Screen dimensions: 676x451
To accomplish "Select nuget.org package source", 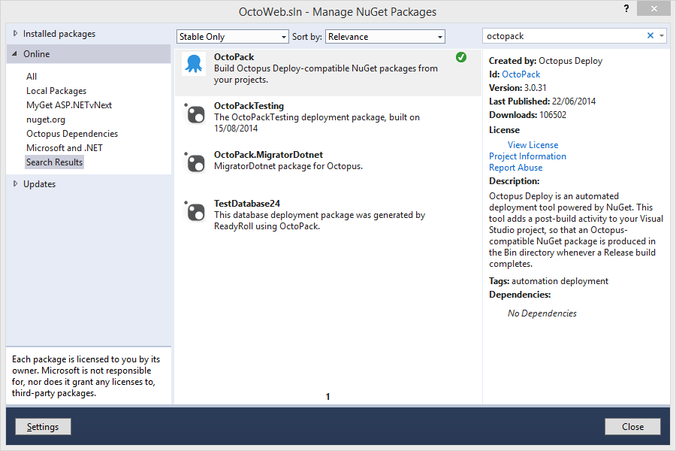I will click(46, 120).
